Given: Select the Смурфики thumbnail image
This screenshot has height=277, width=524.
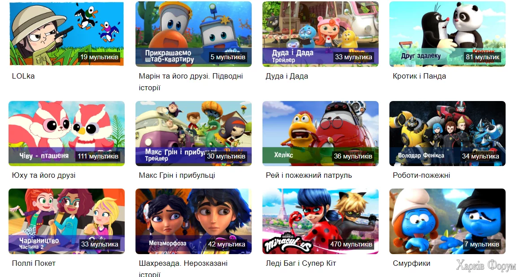Looking at the screenshot, I should pos(447,221).
